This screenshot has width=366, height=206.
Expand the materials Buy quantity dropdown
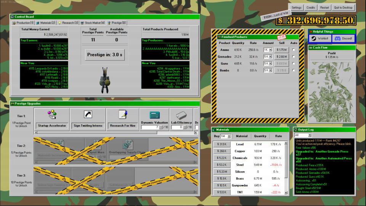coord(228,136)
